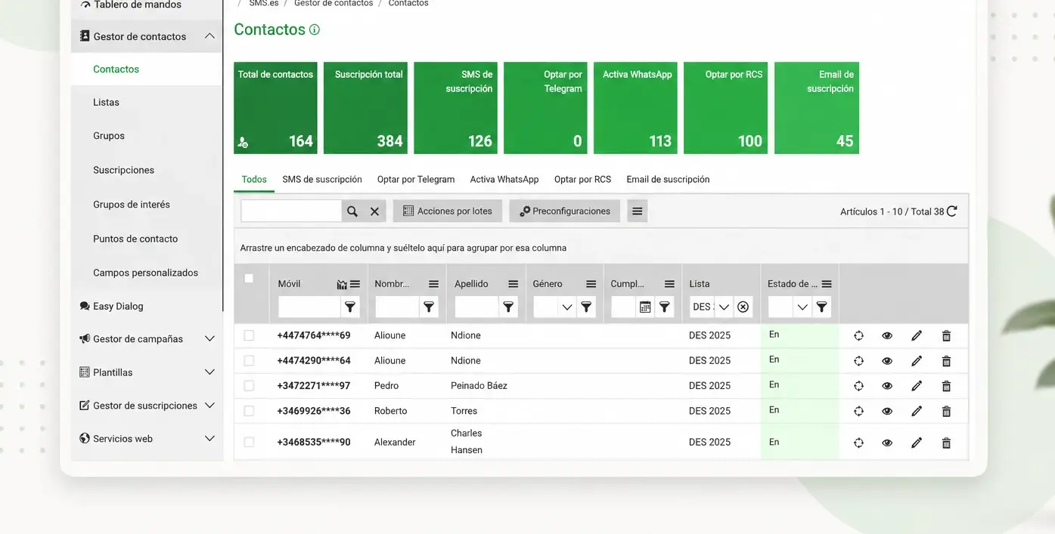
Task: Refresh the contact list with reload icon
Action: tap(952, 211)
